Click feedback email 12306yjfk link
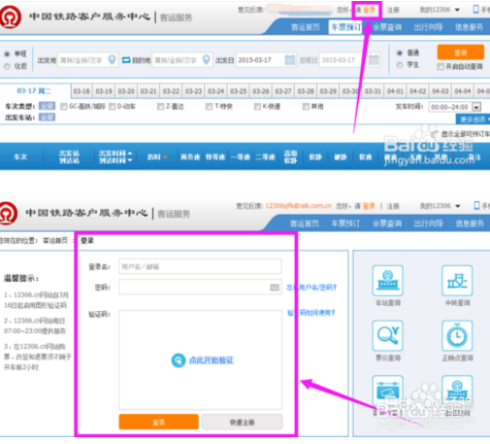490x444 pixels. tap(298, 206)
